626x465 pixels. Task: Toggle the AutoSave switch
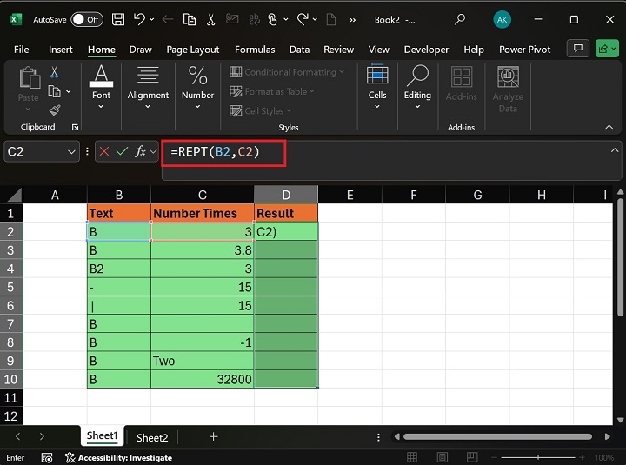click(x=86, y=19)
